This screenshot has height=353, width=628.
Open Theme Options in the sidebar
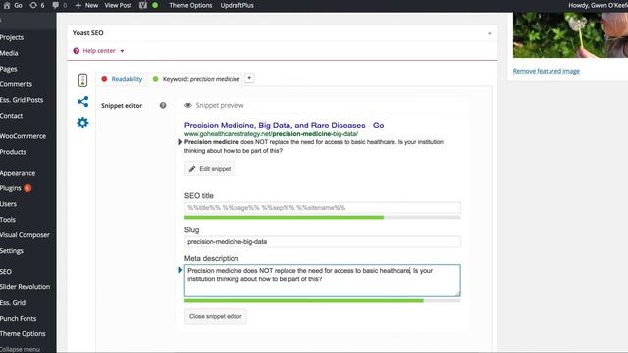(x=23, y=333)
